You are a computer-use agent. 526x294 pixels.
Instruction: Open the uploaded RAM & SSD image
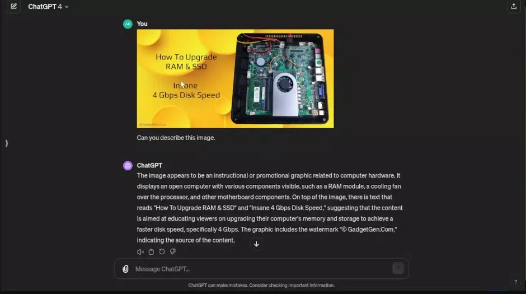point(235,78)
